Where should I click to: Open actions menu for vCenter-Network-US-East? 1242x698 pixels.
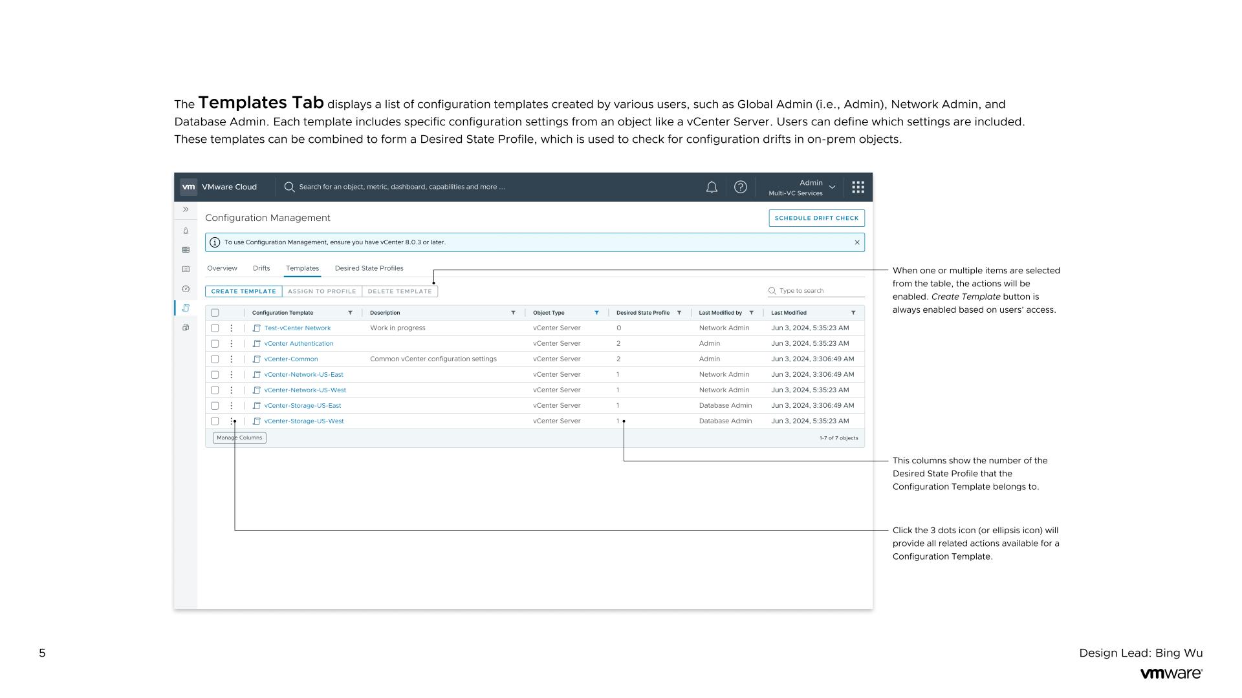231,374
